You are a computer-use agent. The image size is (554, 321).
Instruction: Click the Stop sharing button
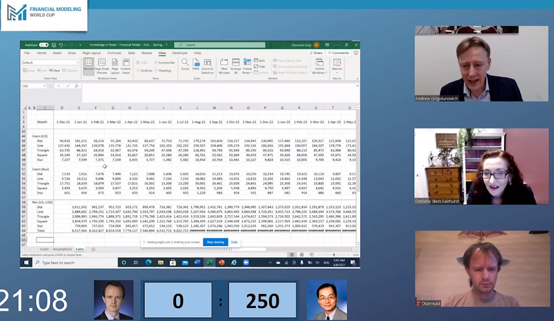215,242
